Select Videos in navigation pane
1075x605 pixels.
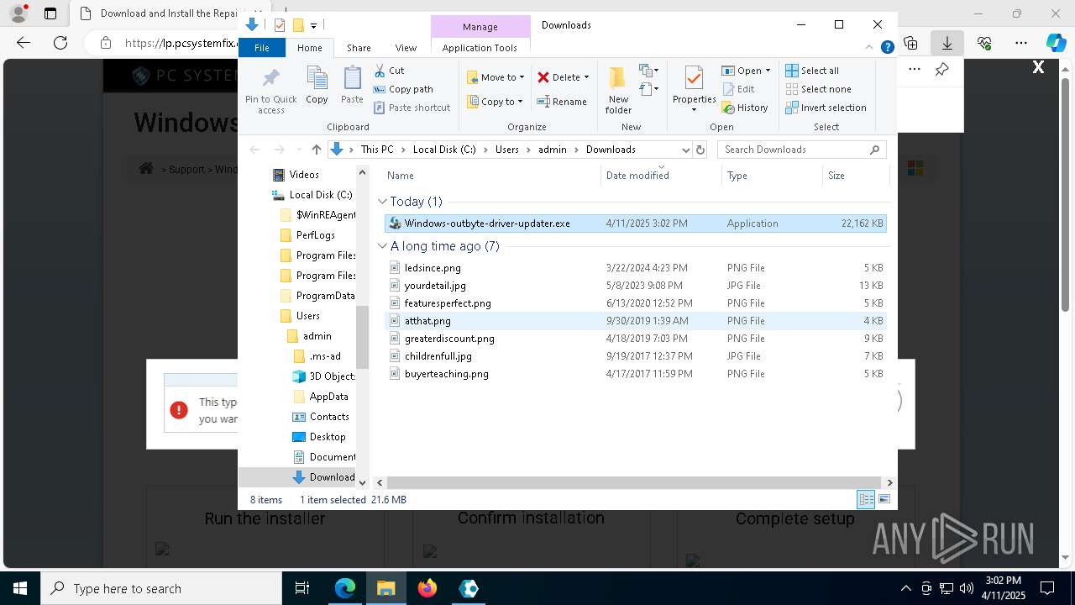coord(296,175)
